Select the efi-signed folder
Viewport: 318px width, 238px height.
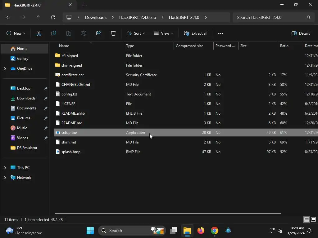[186, 56]
